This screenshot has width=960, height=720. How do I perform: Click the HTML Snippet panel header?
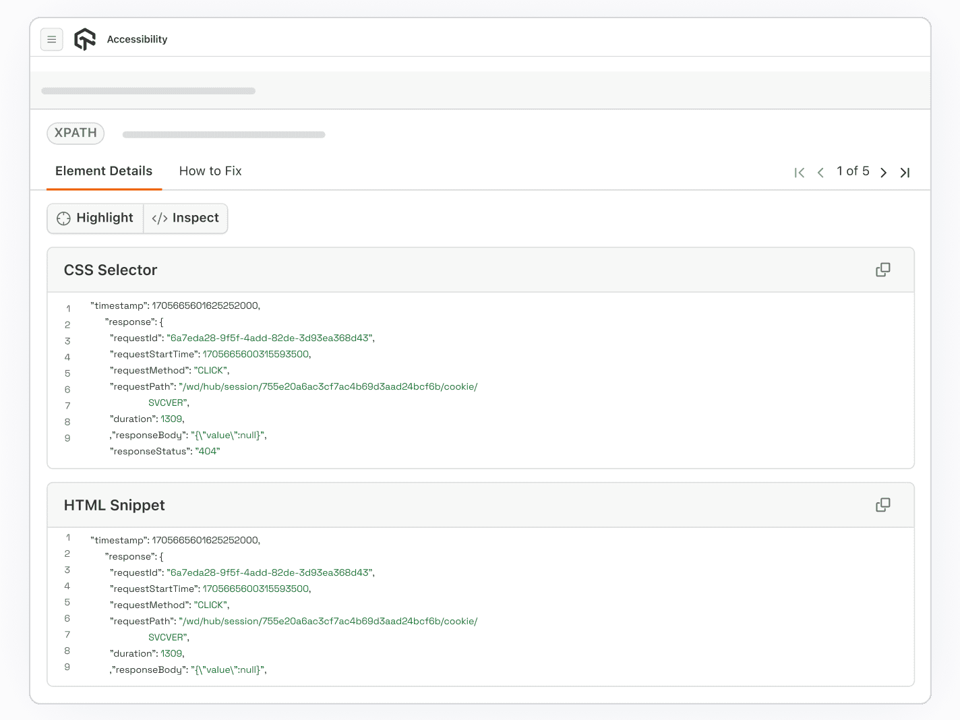[x=115, y=506]
